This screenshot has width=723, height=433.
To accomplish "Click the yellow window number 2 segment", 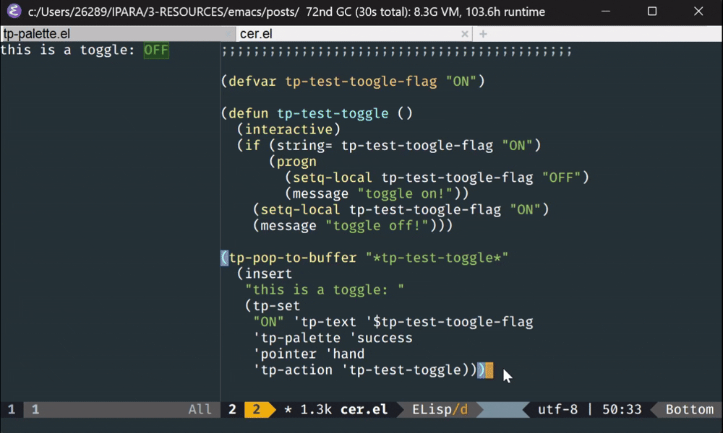I will [x=254, y=409].
